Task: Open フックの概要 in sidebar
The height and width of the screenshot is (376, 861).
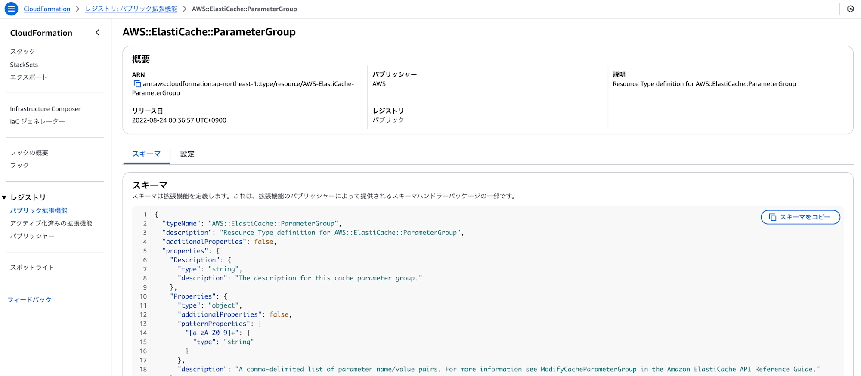Action: pyautogui.click(x=29, y=153)
